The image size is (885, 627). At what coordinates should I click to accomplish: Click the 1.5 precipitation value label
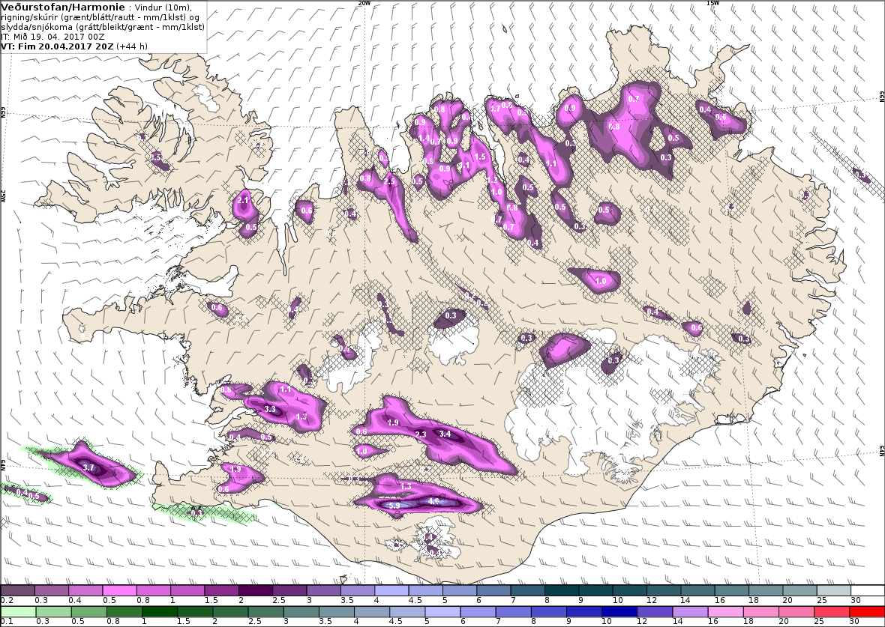tap(480, 157)
